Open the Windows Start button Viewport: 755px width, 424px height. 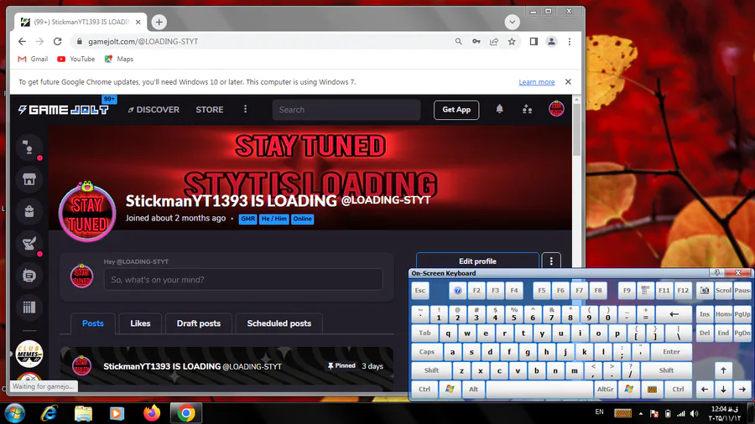[x=15, y=413]
